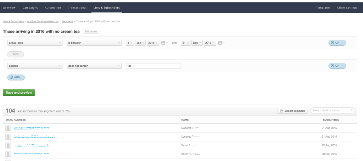
Task: Open Templates in the top bar
Action: [323, 8]
